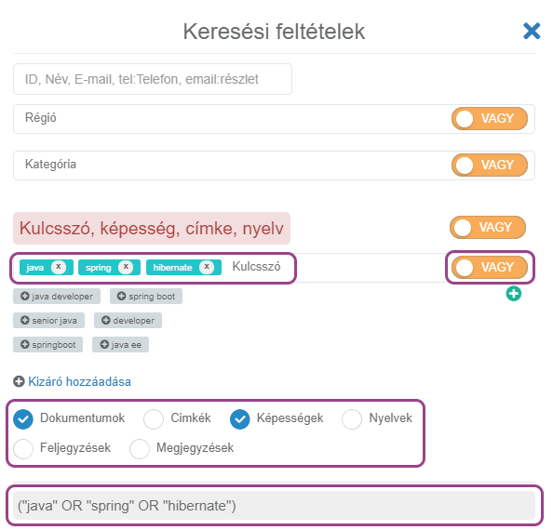Remove the spring keyword tag
Screen dimensions: 553x530
click(126, 267)
